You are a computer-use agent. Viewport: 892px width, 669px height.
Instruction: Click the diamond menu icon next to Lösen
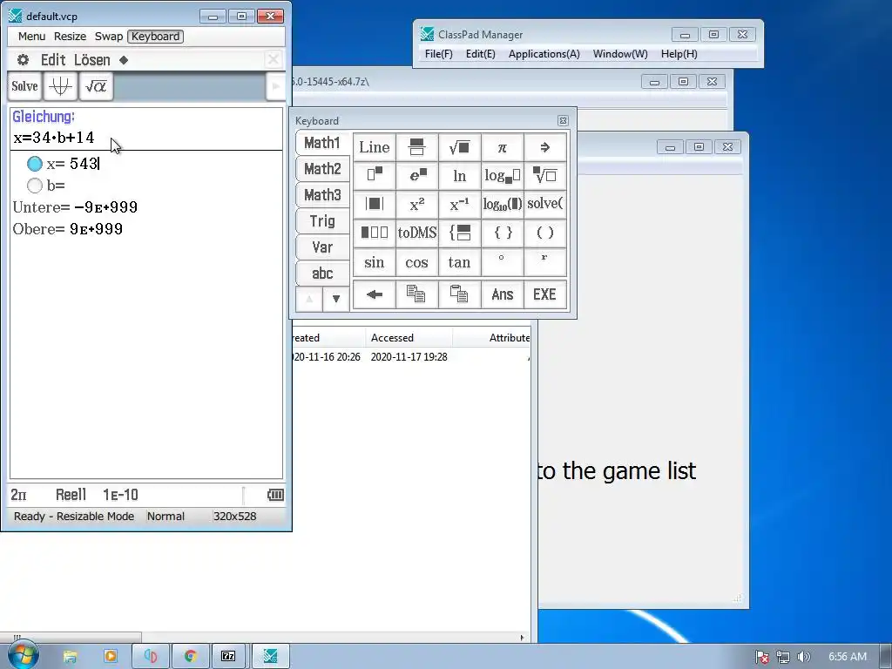(x=124, y=60)
